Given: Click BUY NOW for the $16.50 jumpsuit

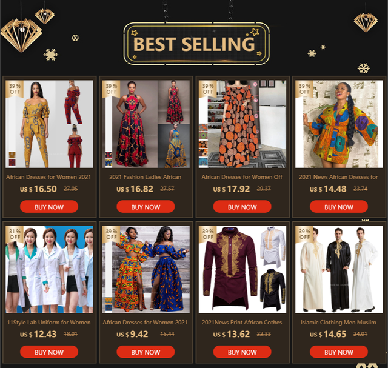Looking at the screenshot, I should point(49,207).
